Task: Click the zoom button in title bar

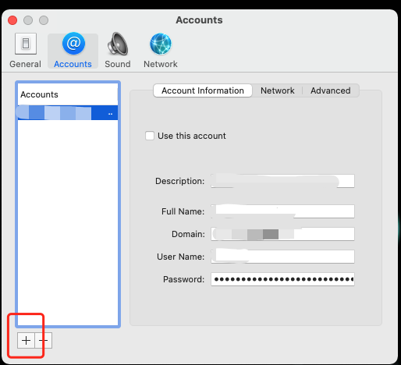Action: click(44, 20)
